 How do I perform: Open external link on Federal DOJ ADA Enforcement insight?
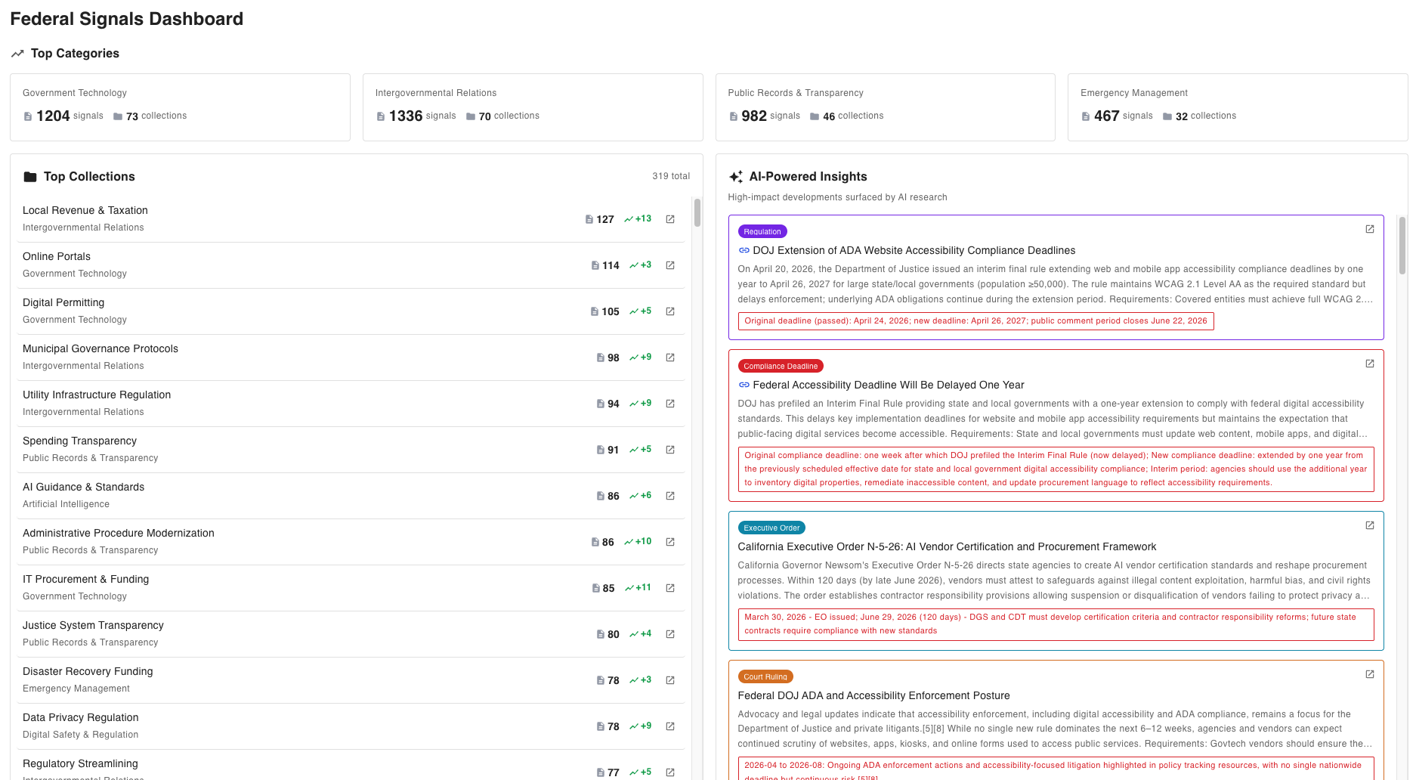point(1370,674)
